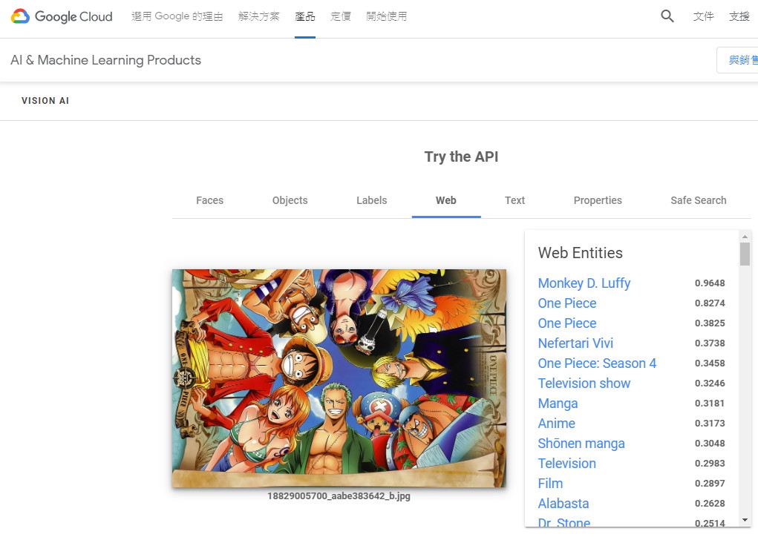Switch to the Objects tab

(290, 200)
